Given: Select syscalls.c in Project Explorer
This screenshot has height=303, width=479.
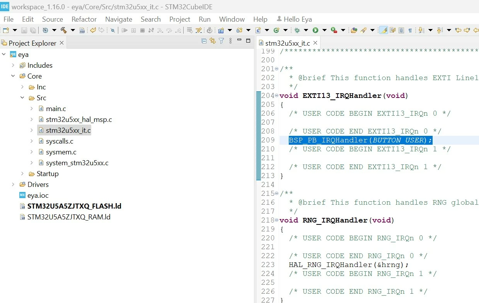Looking at the screenshot, I should (x=60, y=141).
